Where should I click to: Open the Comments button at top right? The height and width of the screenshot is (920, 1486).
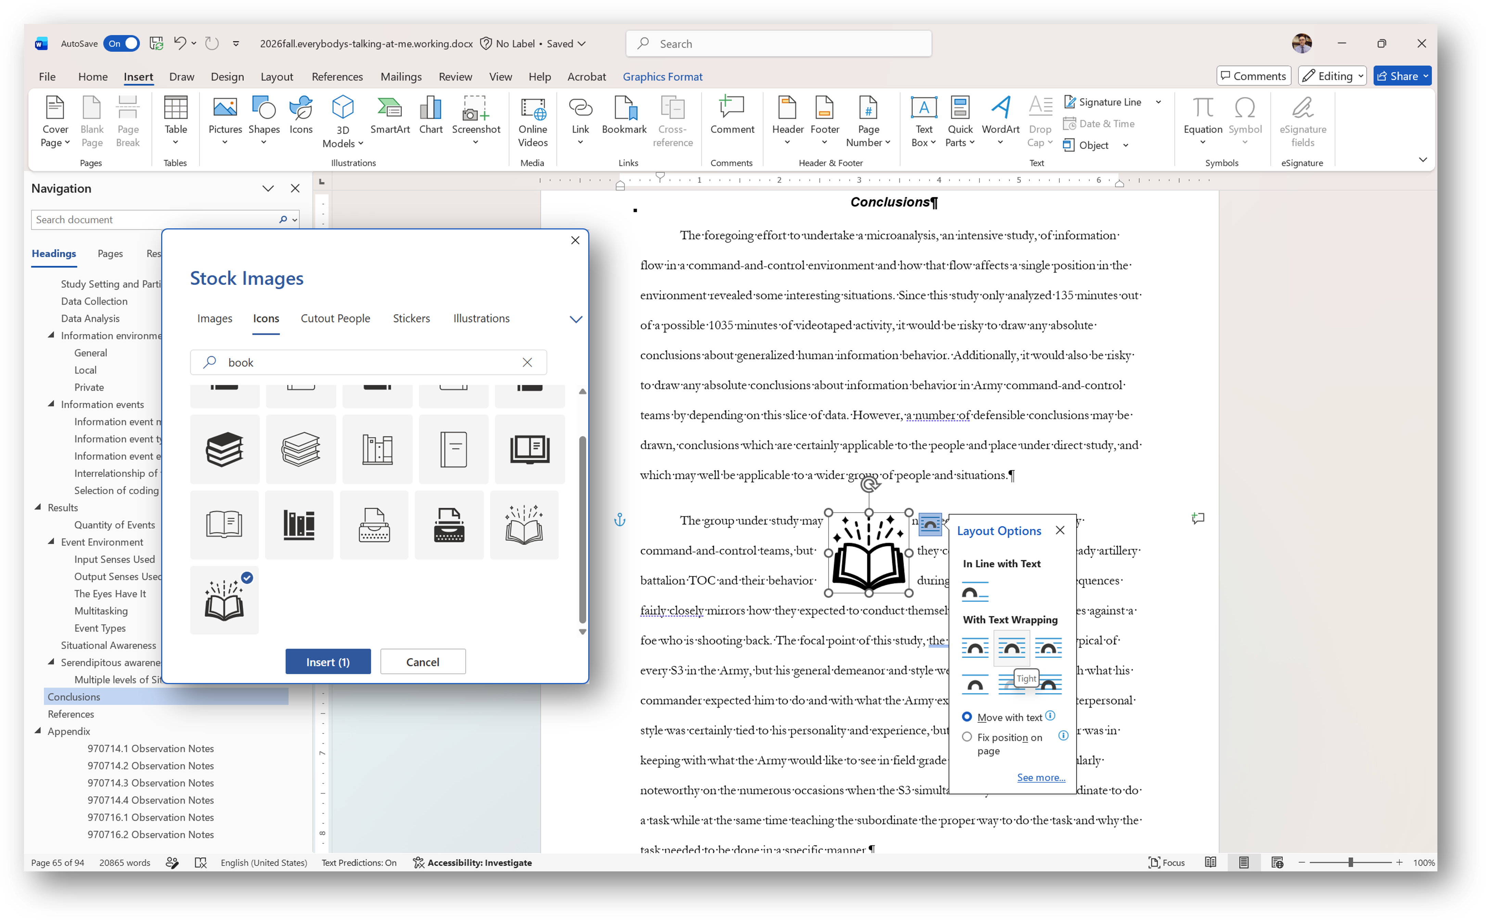point(1254,75)
